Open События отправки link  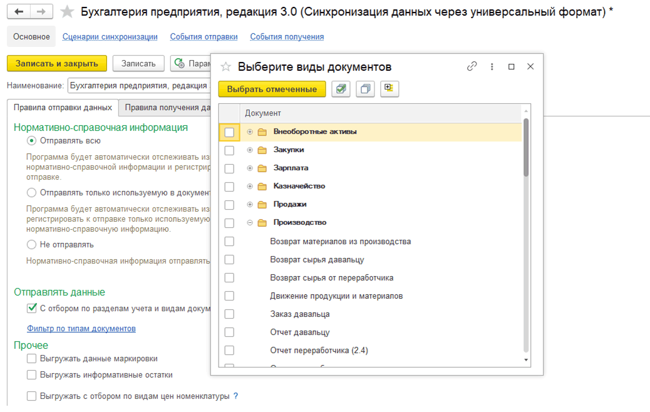204,36
